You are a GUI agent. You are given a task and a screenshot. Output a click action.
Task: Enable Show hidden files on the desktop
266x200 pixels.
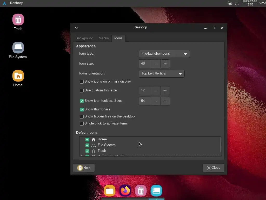82,116
